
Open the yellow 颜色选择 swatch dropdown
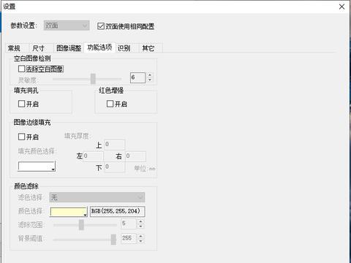(x=69, y=212)
